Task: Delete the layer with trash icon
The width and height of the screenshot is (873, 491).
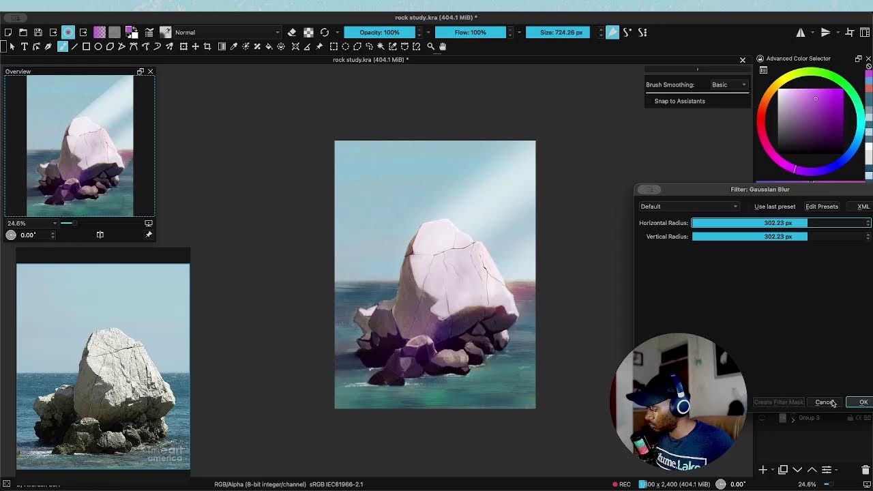Action: 865,470
